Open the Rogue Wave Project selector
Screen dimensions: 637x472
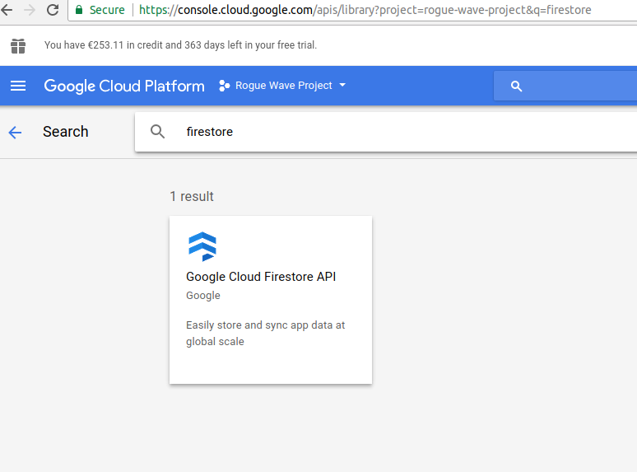[283, 86]
